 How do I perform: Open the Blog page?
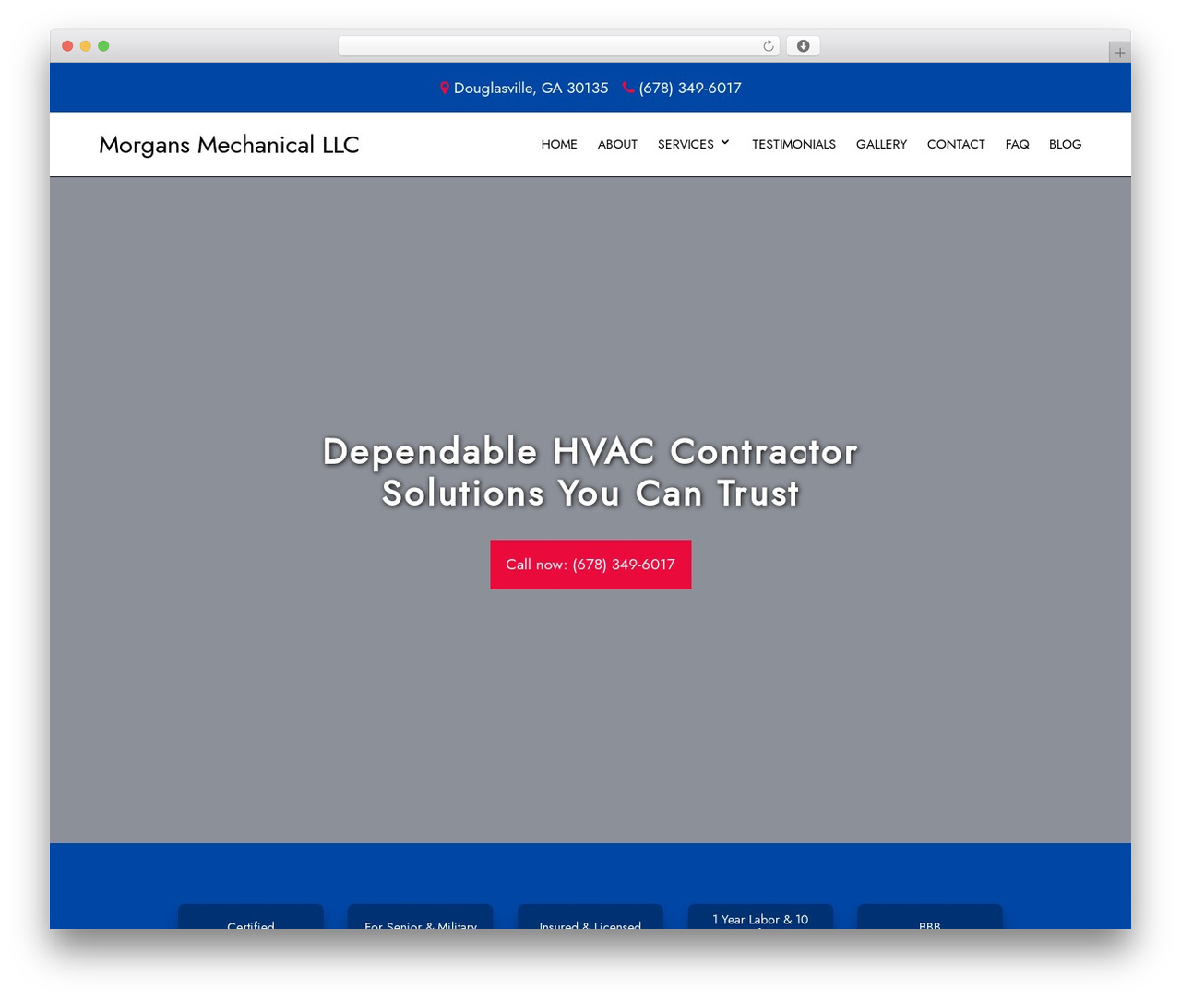1065,144
